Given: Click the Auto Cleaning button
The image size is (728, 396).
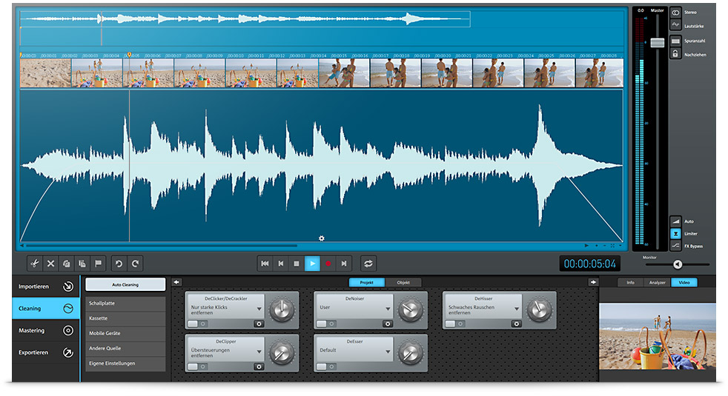Looking at the screenshot, I should pos(125,285).
